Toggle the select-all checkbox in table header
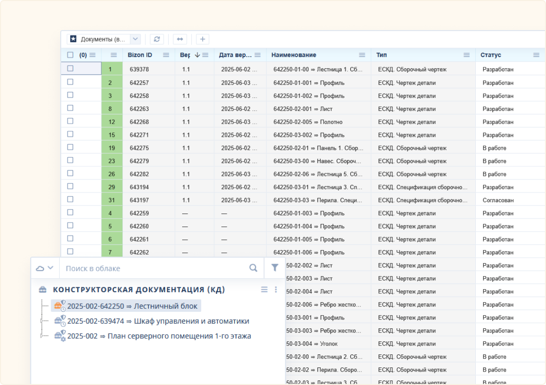 click(x=70, y=55)
